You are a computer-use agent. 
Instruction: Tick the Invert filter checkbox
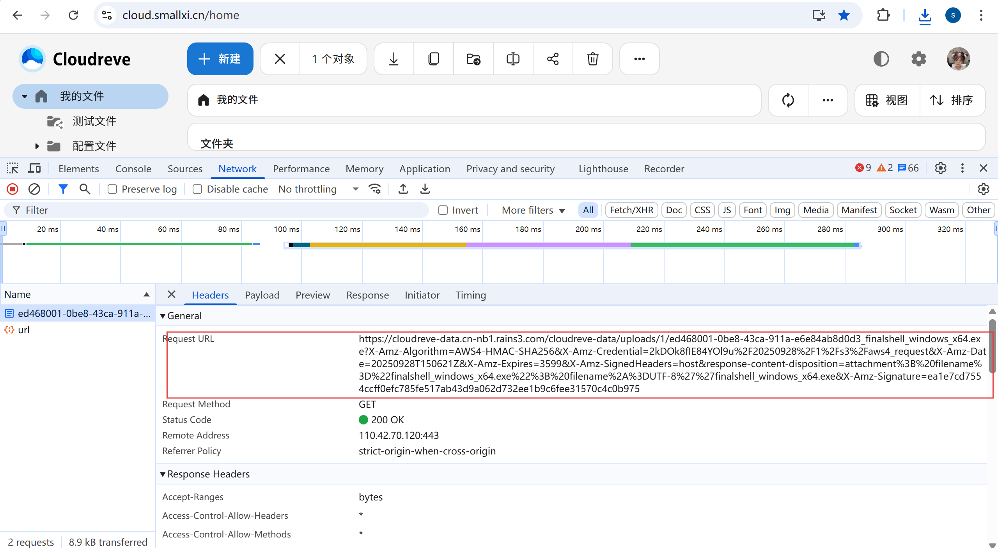point(443,210)
